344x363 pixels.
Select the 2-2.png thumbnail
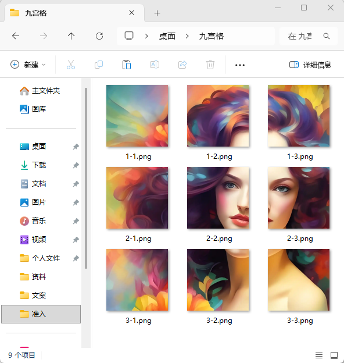tap(218, 198)
